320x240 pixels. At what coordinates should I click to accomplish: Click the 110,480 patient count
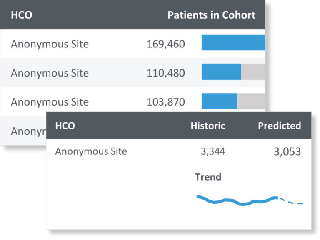(165, 73)
